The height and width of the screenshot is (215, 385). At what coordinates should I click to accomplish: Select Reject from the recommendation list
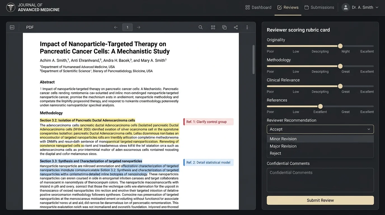[320, 153]
